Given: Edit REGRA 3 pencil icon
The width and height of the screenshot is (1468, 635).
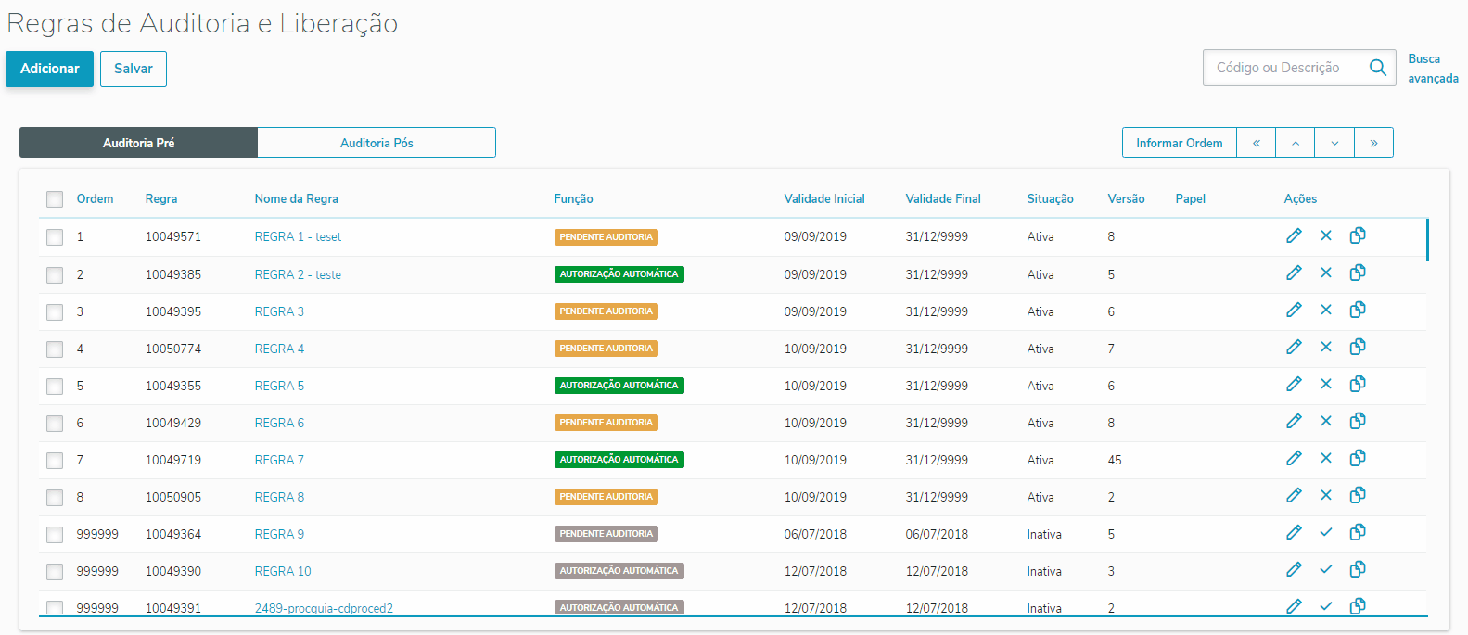Looking at the screenshot, I should click(x=1294, y=310).
